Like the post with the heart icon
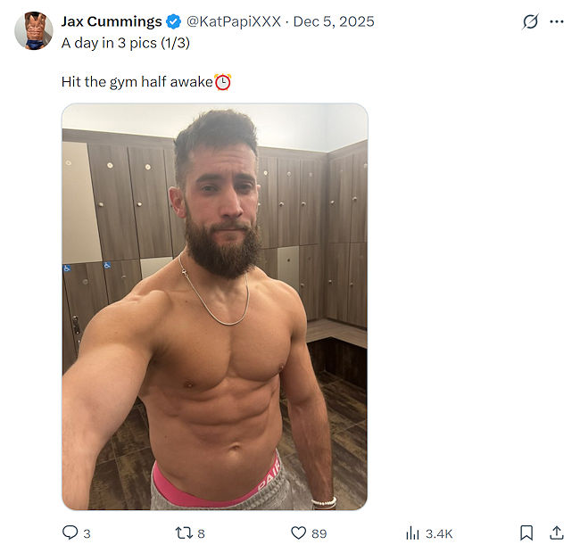 click(299, 532)
